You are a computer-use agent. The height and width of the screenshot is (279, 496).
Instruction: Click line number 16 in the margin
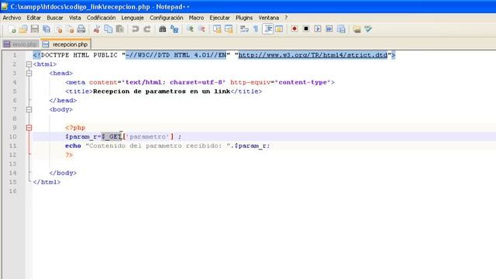coord(12,191)
